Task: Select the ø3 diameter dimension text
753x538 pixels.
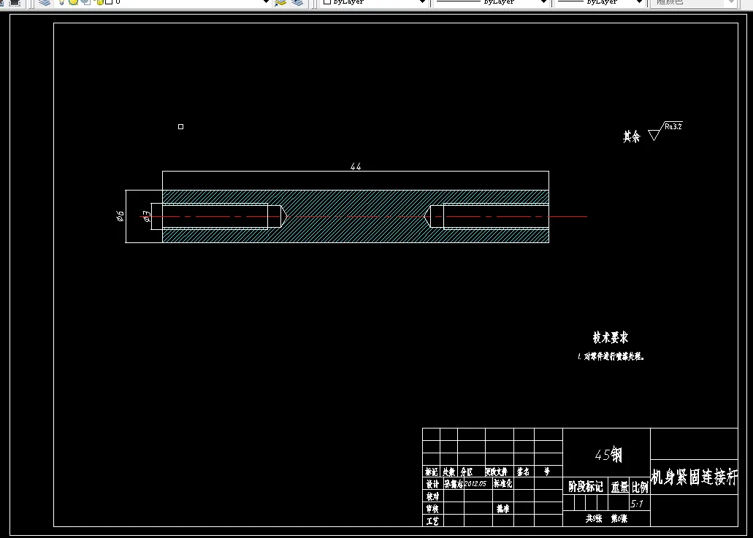Action: [x=147, y=216]
